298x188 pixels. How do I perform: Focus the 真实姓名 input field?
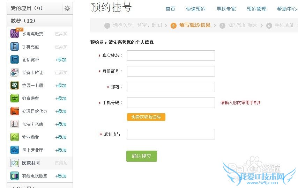[x=171, y=56]
